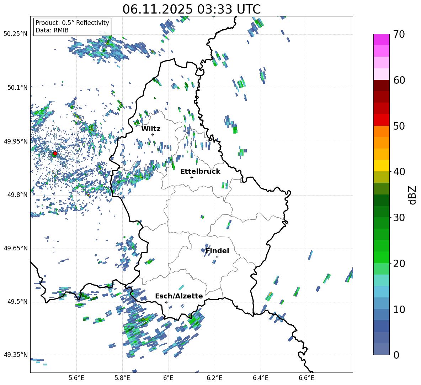Click the 6.4°E longitude label

261,378
